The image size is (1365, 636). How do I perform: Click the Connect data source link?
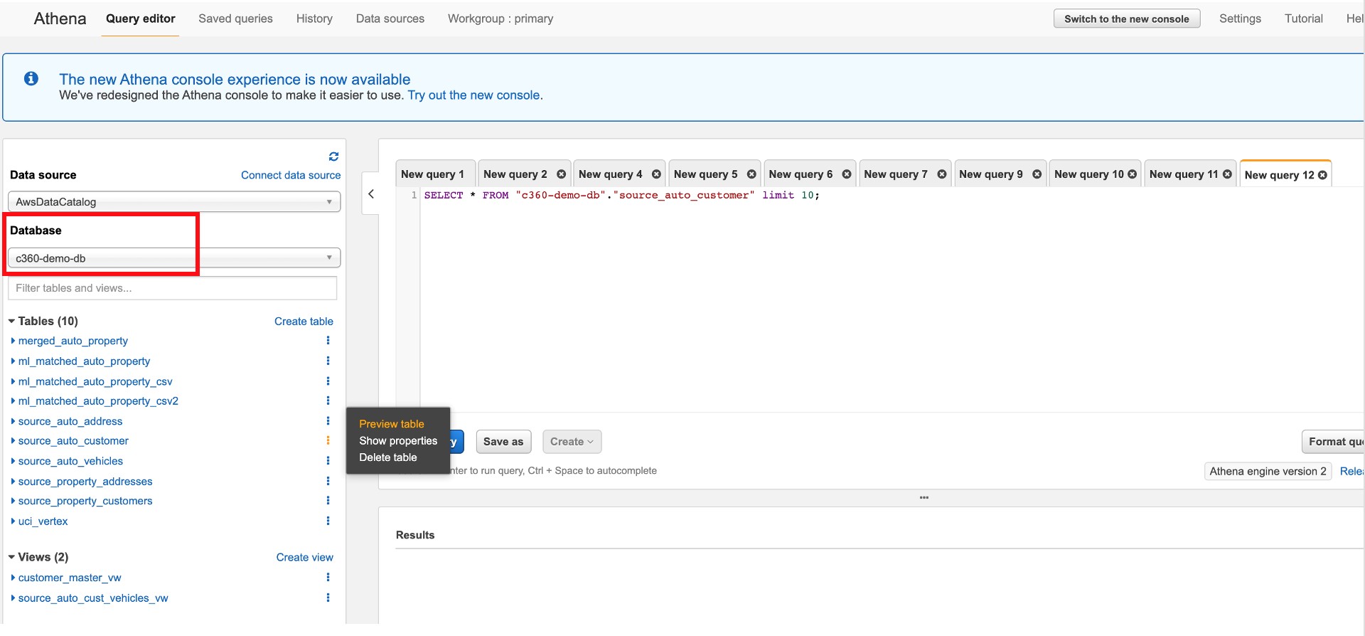click(x=290, y=175)
